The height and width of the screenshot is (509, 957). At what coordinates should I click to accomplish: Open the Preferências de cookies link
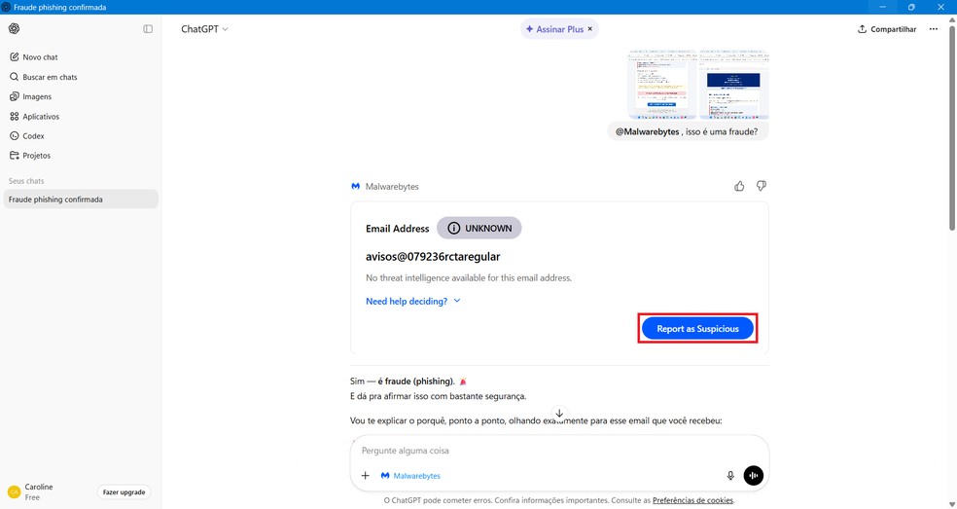[692, 500]
